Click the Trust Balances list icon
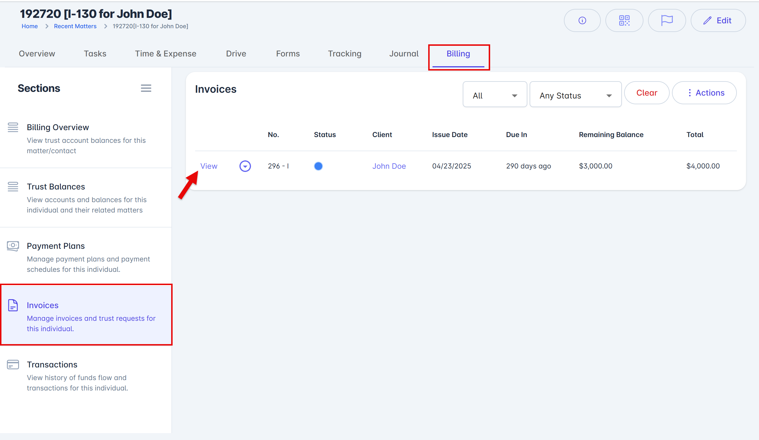759x440 pixels. [x=13, y=187]
